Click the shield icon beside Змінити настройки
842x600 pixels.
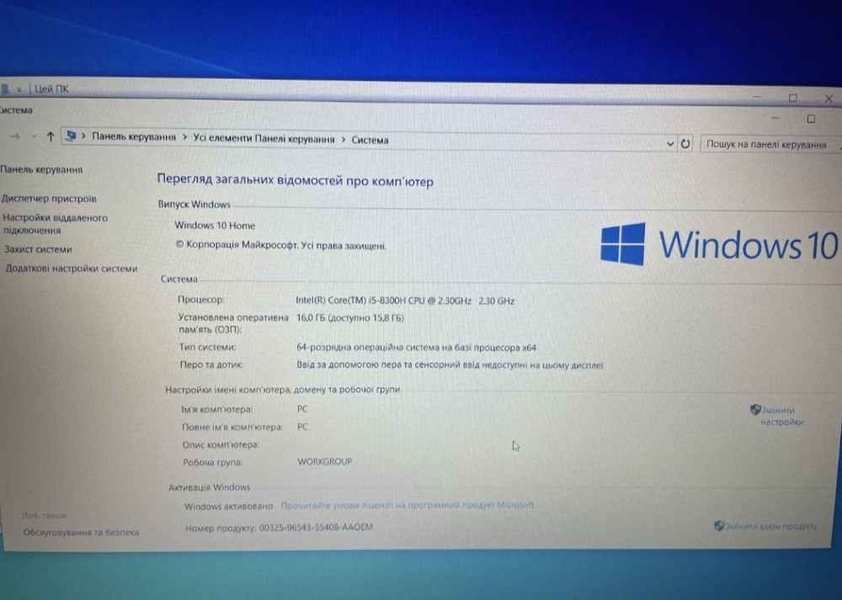(754, 409)
